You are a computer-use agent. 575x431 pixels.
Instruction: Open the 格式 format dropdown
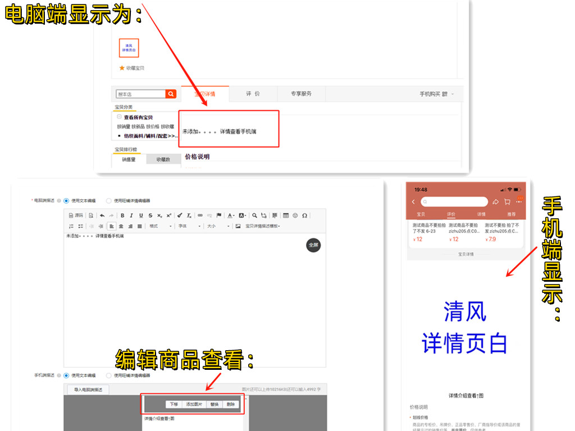[159, 226]
